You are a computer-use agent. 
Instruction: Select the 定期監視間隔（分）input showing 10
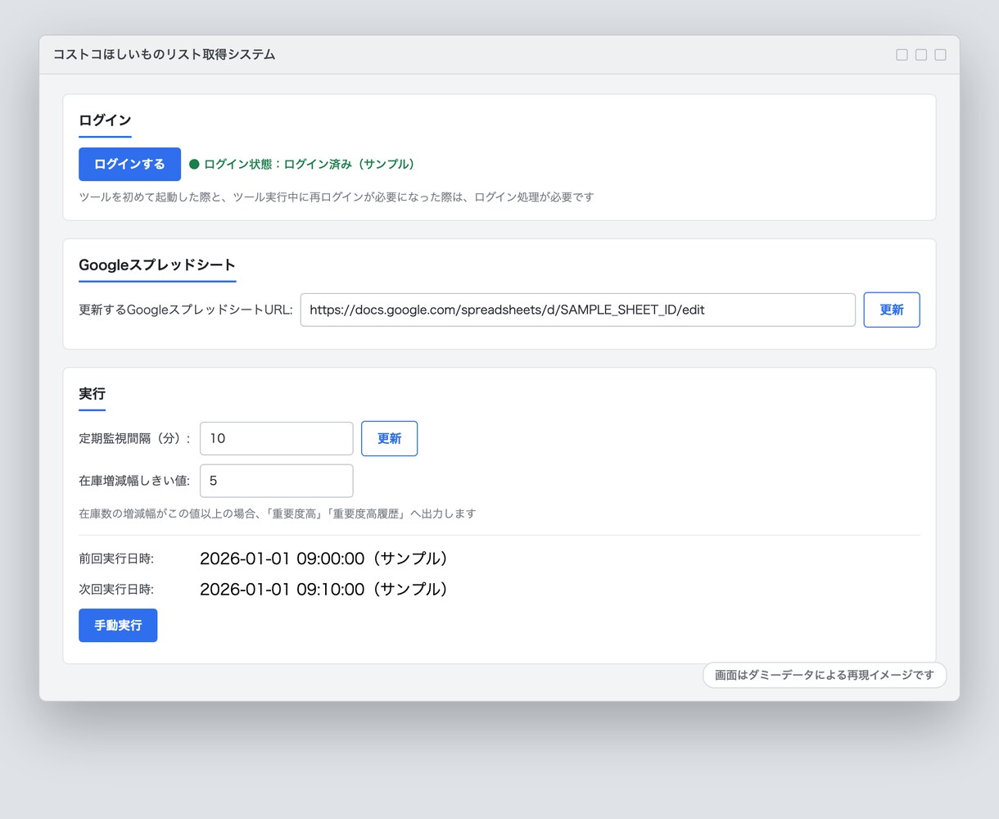[277, 438]
